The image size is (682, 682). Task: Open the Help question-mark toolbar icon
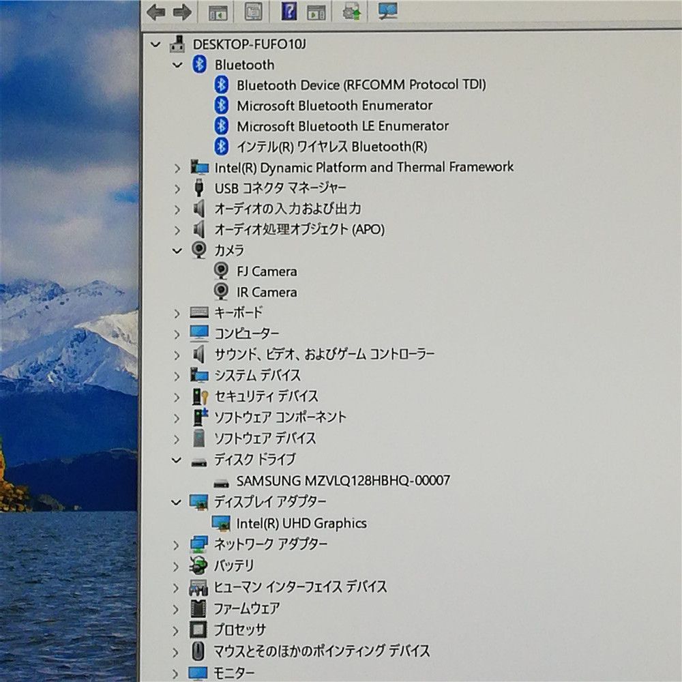click(288, 12)
